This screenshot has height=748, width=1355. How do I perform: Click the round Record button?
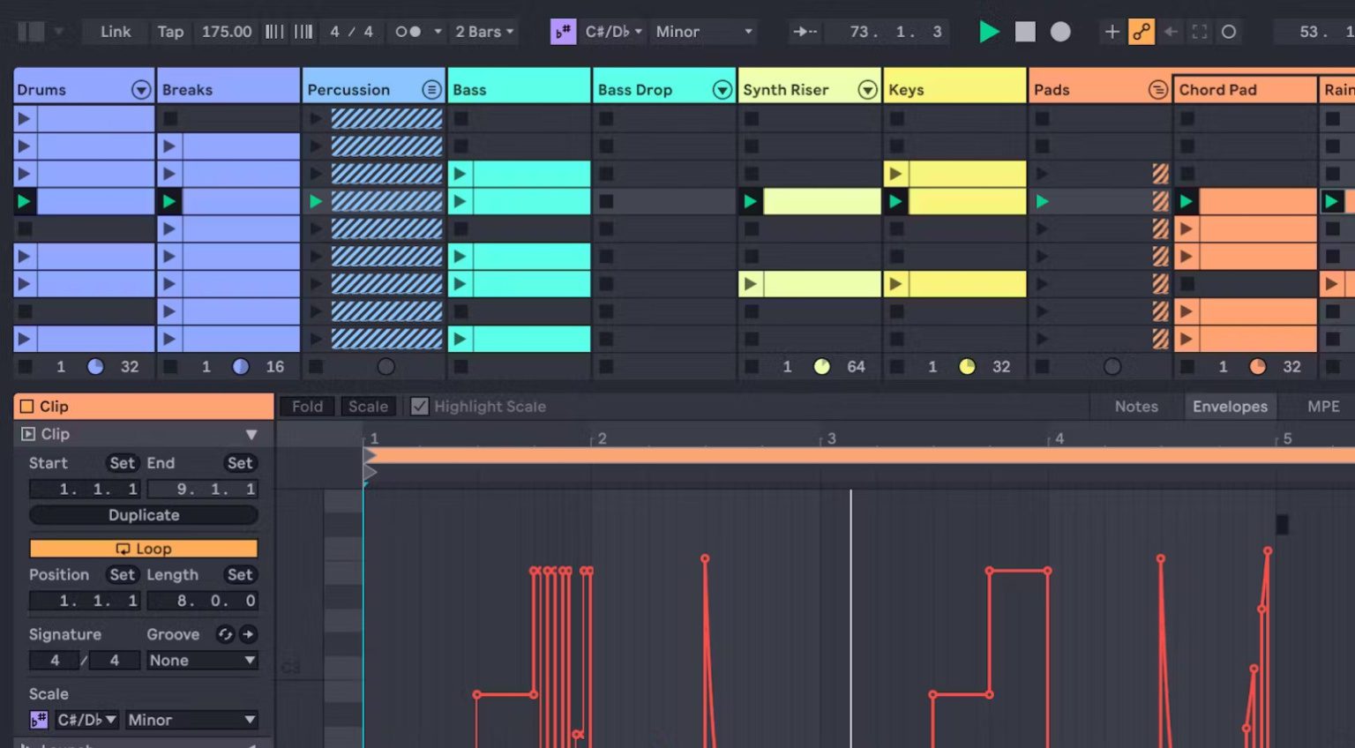[x=1060, y=32]
